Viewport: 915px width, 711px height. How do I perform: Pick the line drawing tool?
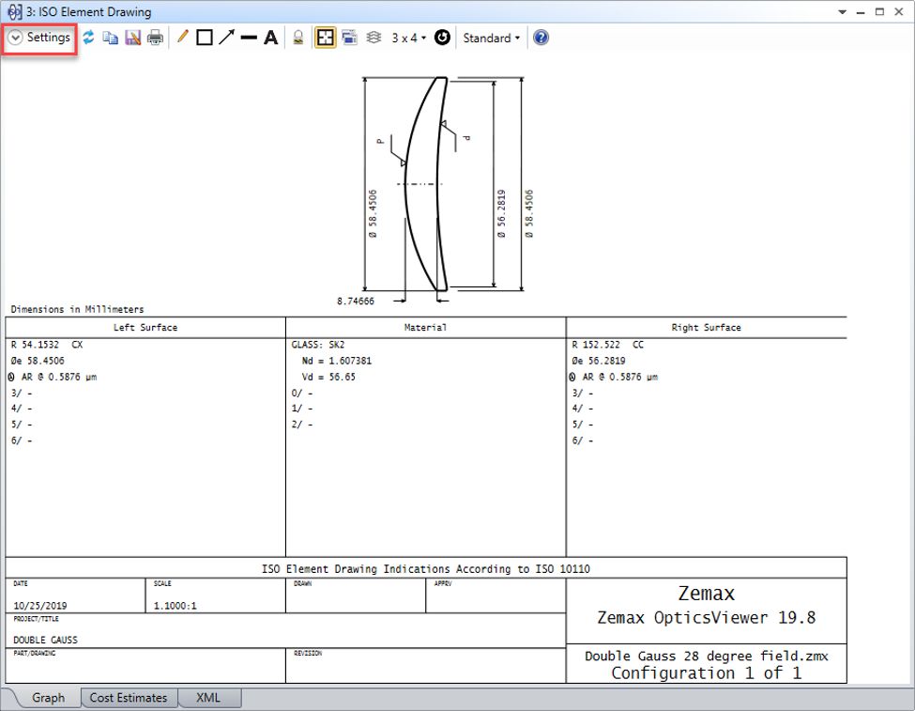249,39
